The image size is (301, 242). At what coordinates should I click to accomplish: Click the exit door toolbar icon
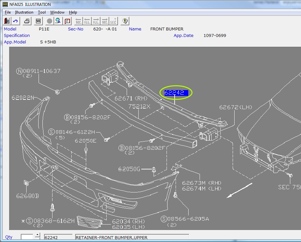[x=7, y=21]
